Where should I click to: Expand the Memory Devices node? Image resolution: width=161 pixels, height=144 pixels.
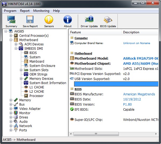point(21,78)
